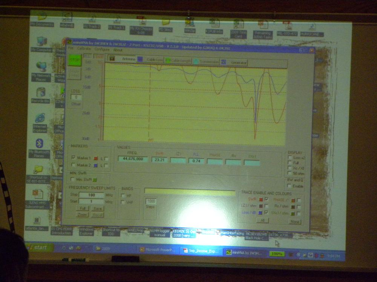Screen dimensions: 377x282
Task: Switch to Generator tab
Action: click(234, 62)
